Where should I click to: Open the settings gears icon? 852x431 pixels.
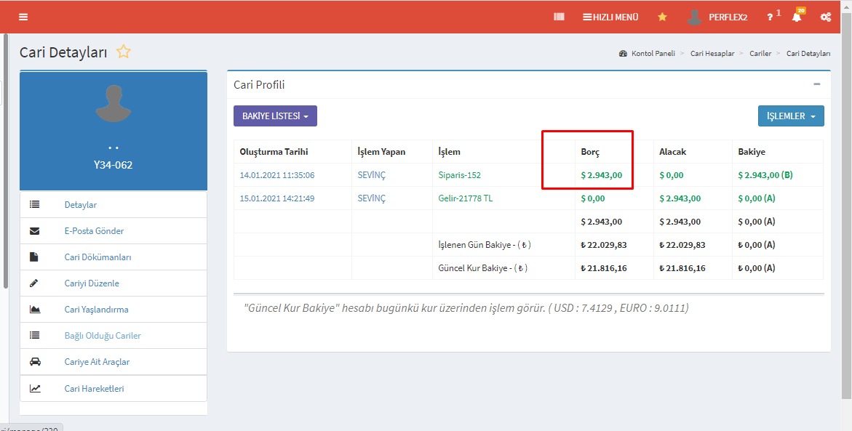pyautogui.click(x=826, y=17)
